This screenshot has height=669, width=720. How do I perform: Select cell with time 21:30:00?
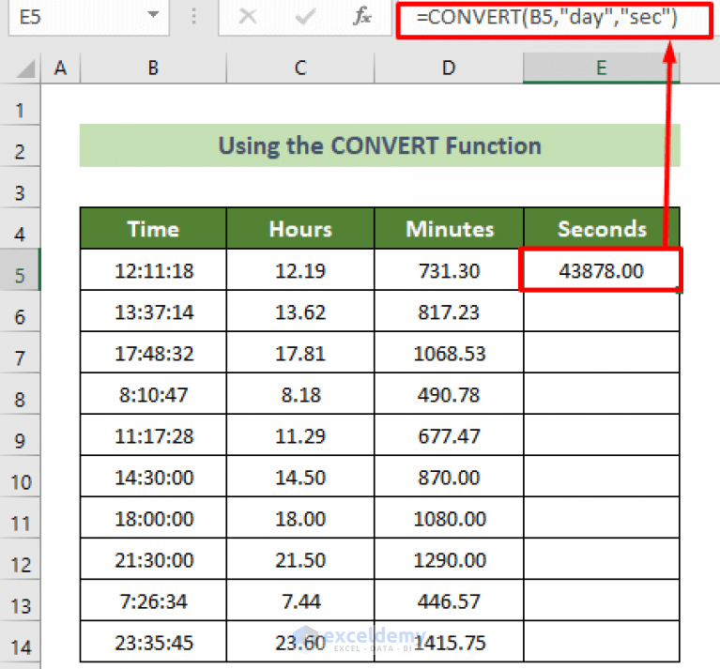click(x=153, y=560)
